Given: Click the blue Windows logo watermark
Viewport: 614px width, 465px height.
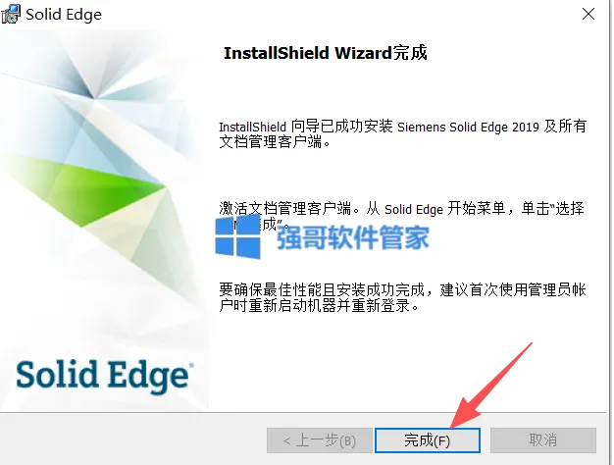Looking at the screenshot, I should point(238,236).
